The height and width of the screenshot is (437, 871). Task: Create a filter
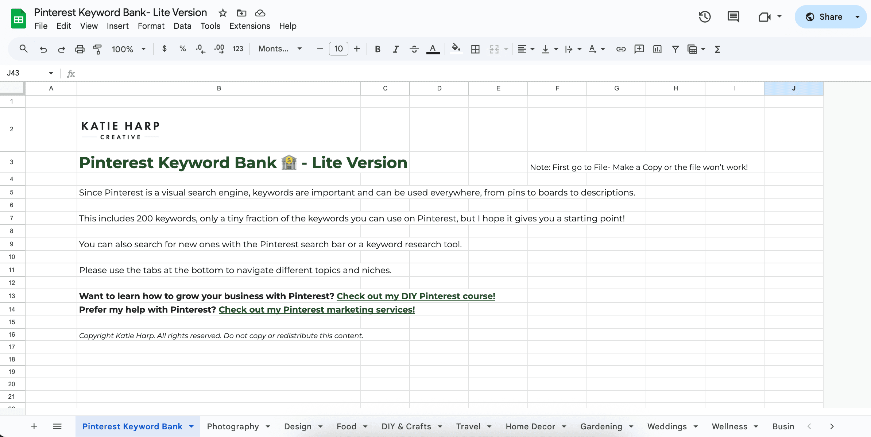pos(675,49)
